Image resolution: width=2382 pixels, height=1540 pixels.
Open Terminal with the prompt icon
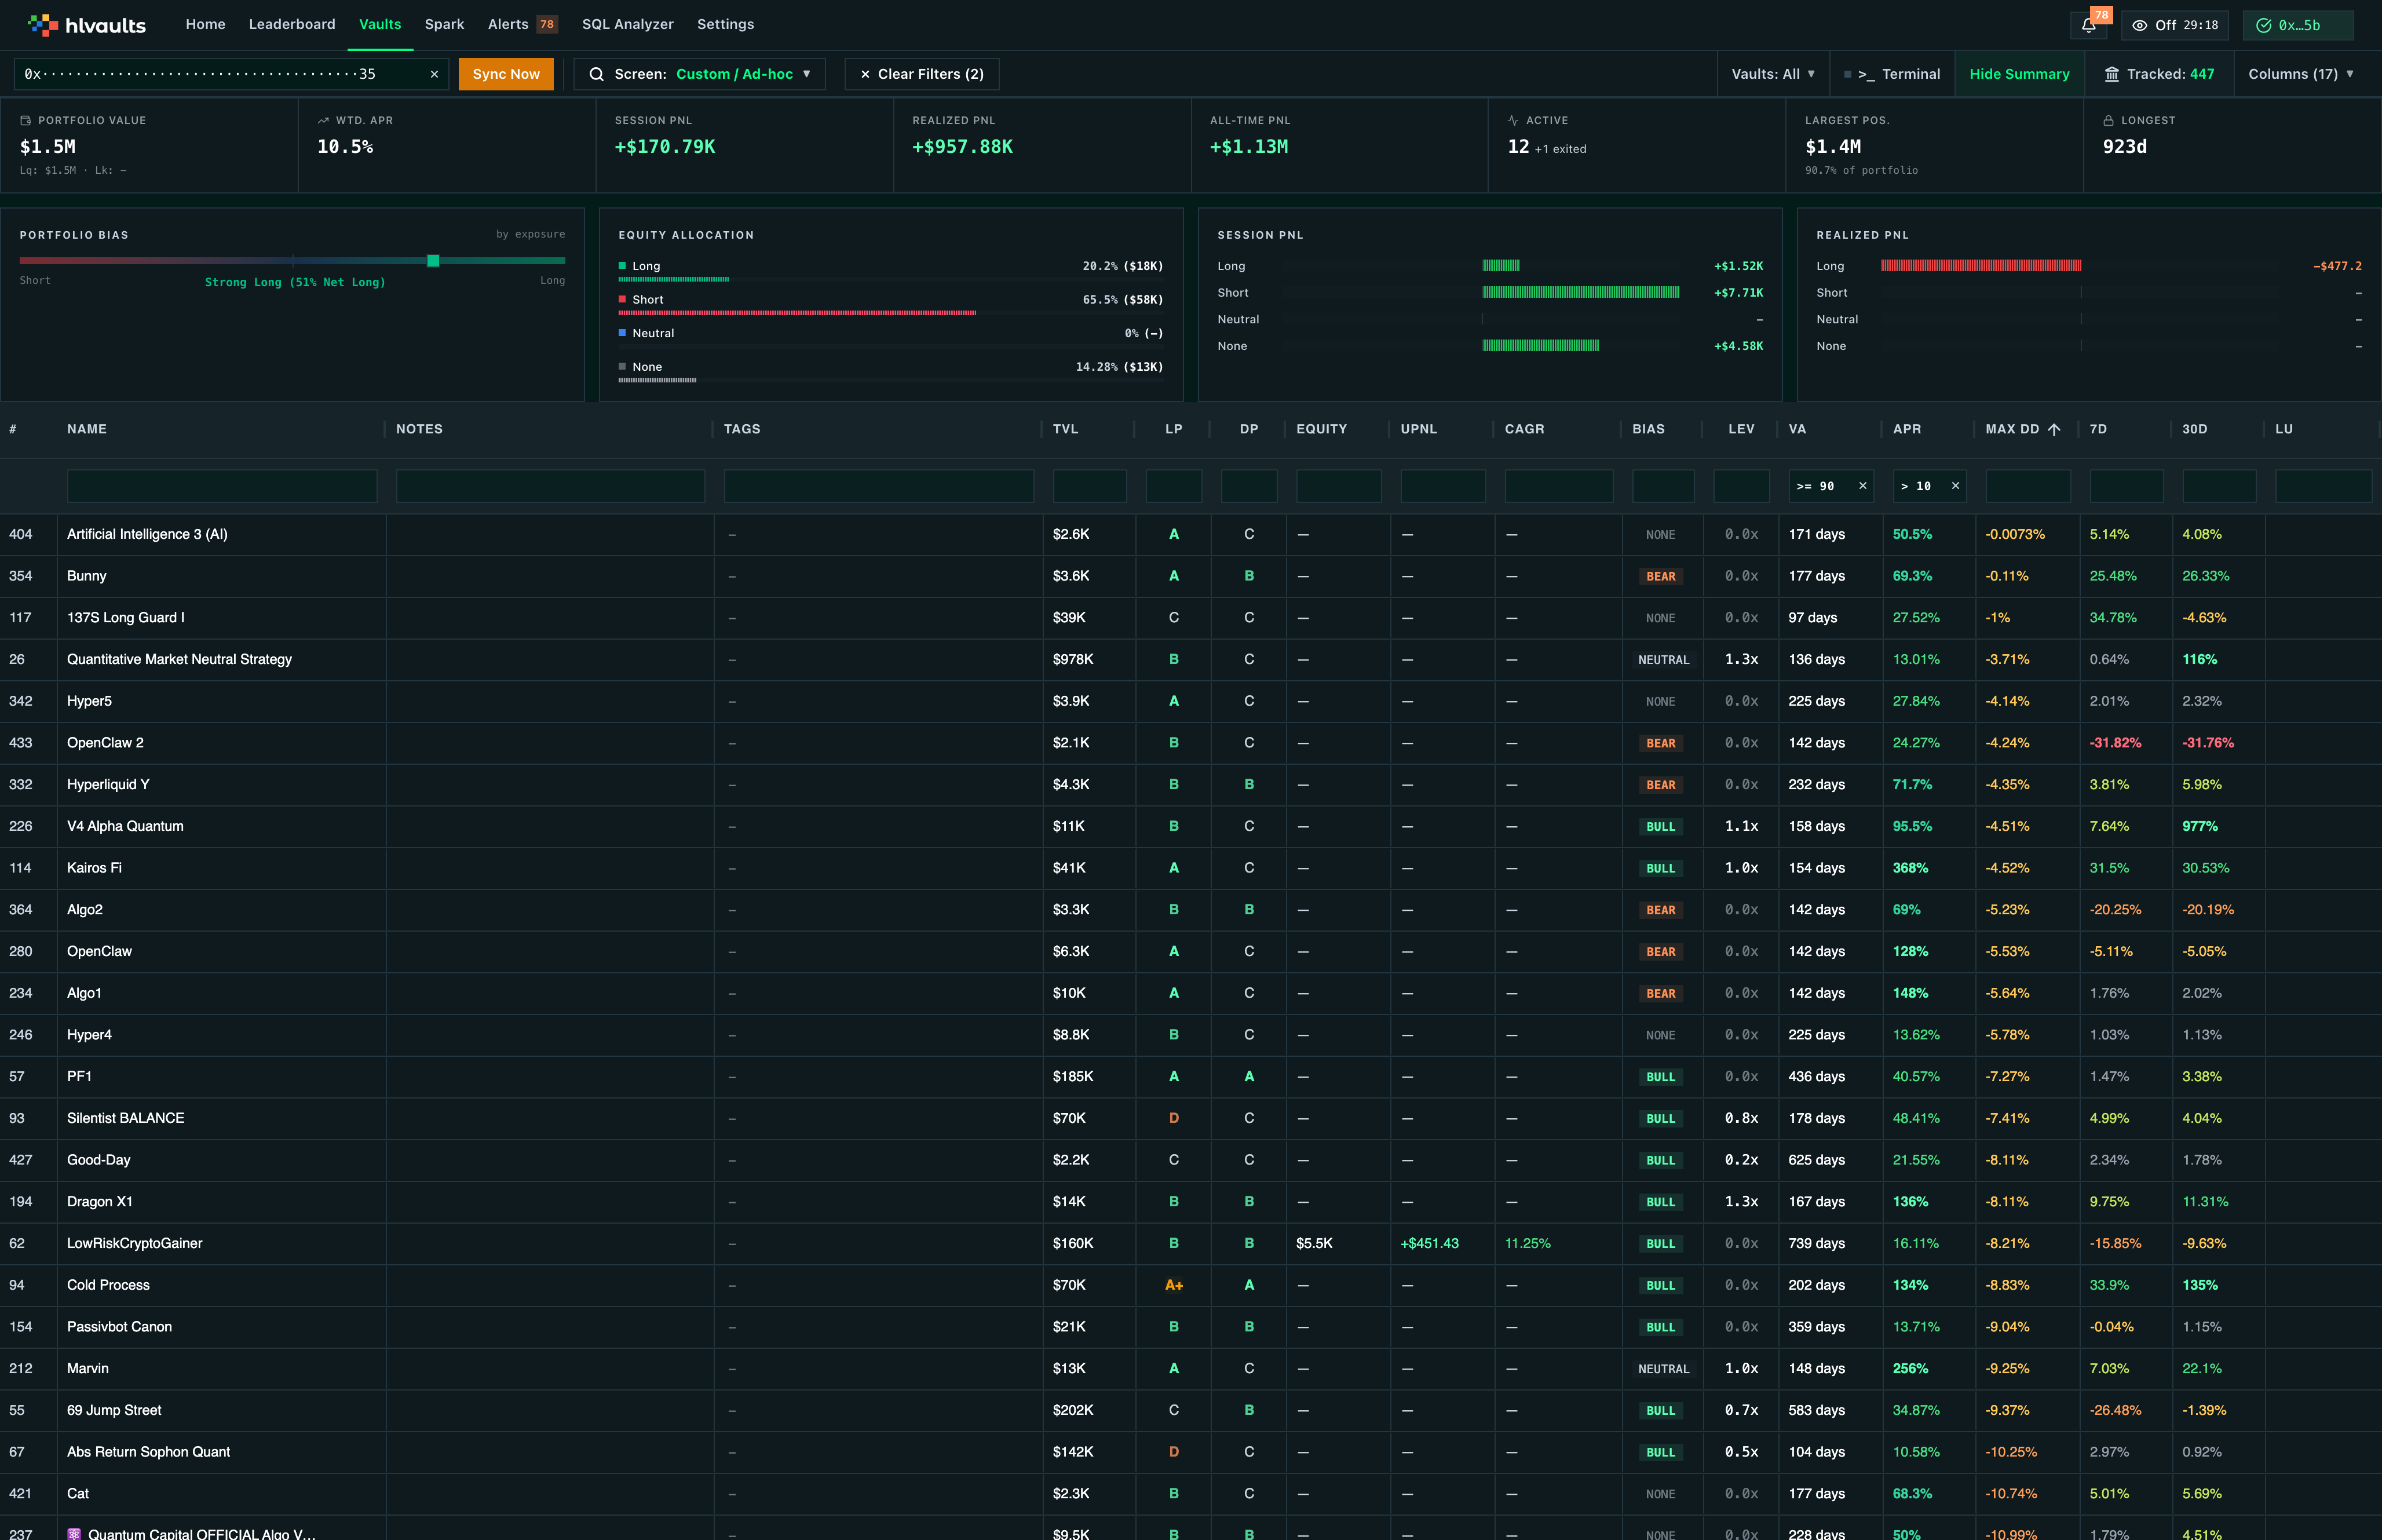coord(1866,74)
